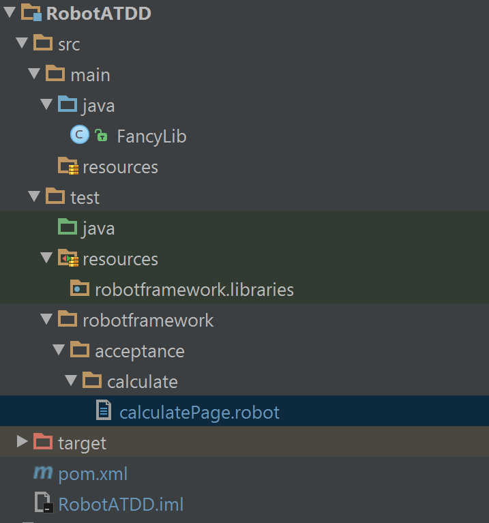Expand the target folder
Image resolution: width=489 pixels, height=523 pixels.
(x=23, y=443)
